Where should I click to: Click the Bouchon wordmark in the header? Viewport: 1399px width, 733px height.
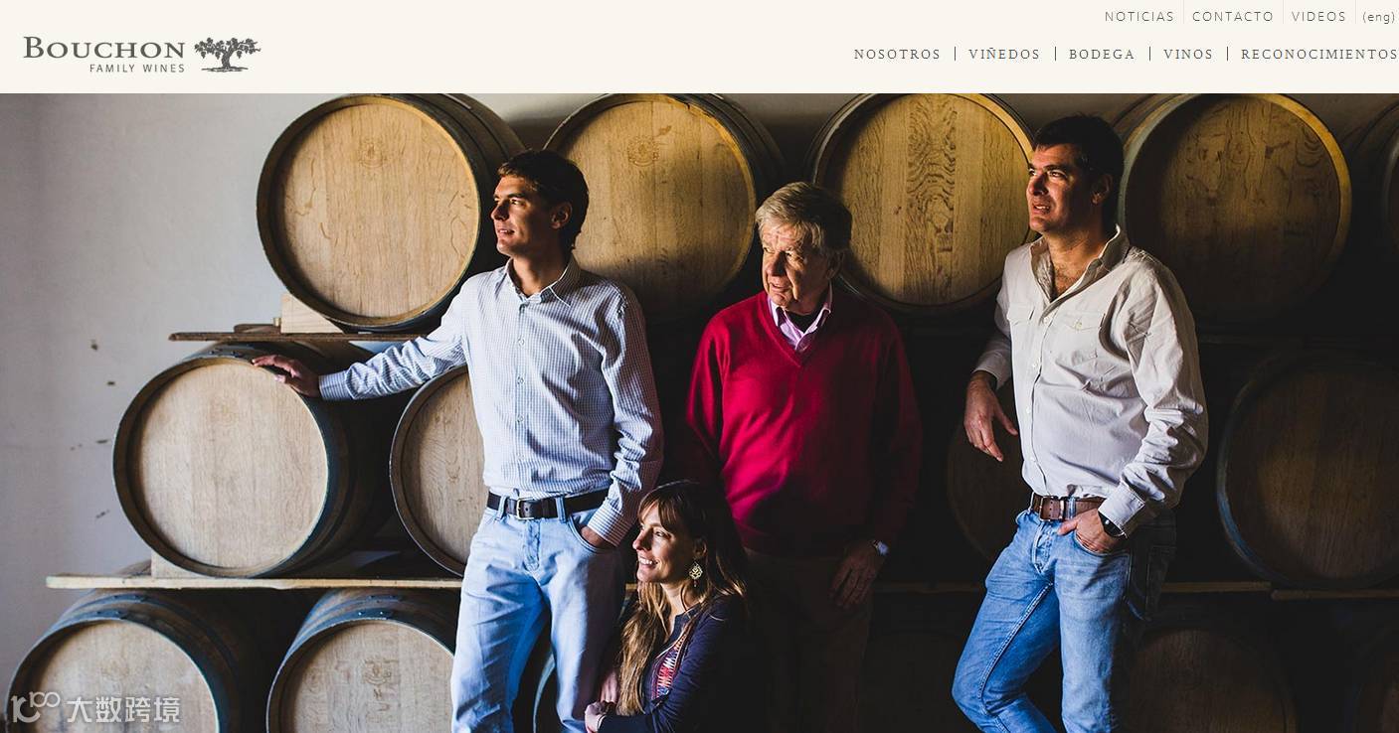tap(104, 49)
